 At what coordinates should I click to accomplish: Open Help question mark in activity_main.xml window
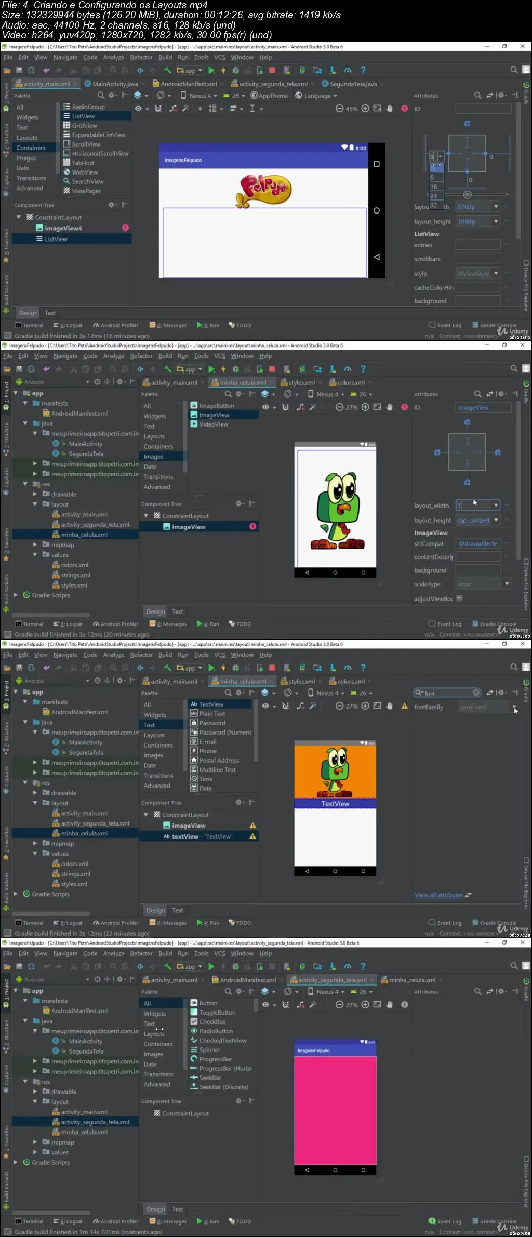point(363,71)
